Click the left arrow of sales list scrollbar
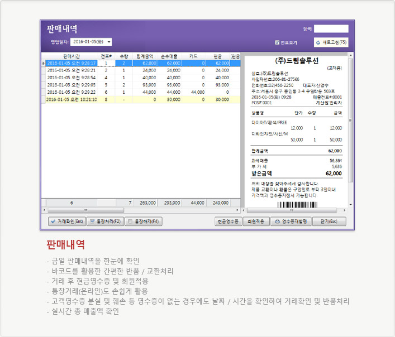 coord(44,210)
